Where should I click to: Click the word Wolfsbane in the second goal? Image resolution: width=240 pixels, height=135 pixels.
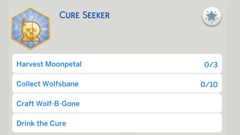click(x=61, y=84)
